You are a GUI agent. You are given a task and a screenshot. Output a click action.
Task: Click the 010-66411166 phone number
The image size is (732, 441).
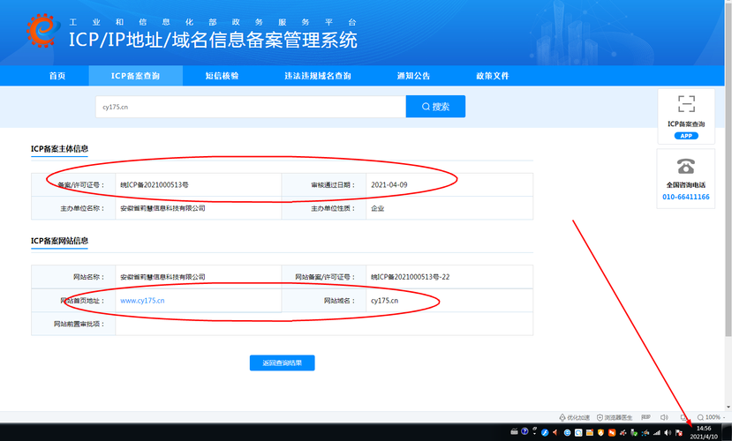686,197
